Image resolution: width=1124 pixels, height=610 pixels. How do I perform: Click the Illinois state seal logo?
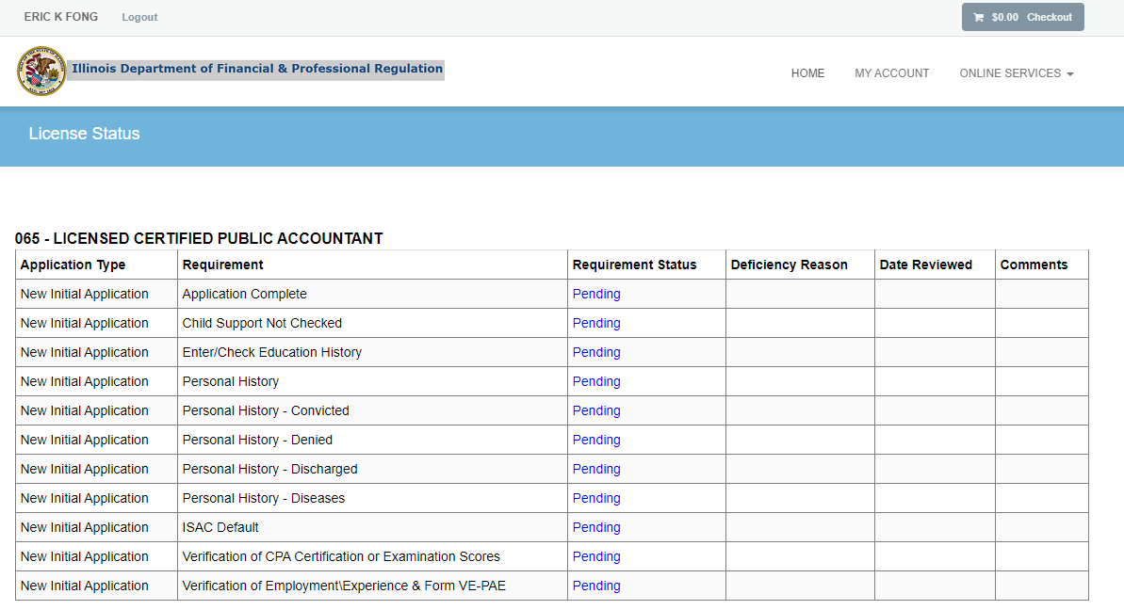41,71
